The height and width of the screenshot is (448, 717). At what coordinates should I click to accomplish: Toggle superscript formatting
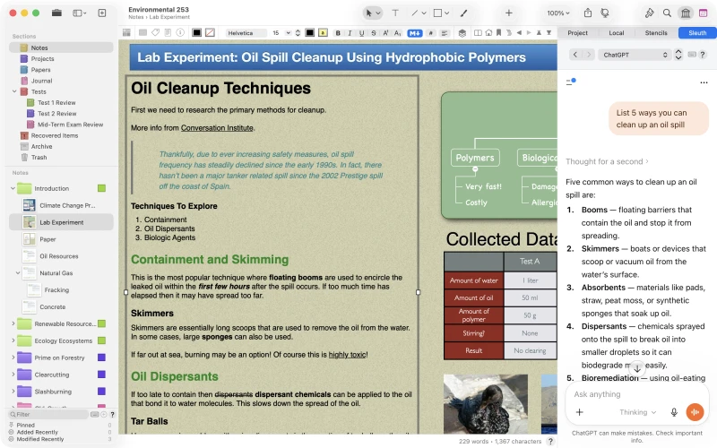point(385,33)
